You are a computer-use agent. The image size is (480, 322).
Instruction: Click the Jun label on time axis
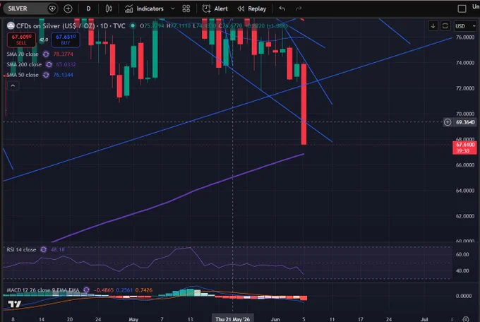click(275, 319)
